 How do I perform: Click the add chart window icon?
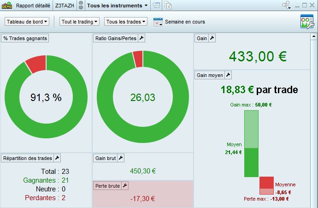[156, 5]
